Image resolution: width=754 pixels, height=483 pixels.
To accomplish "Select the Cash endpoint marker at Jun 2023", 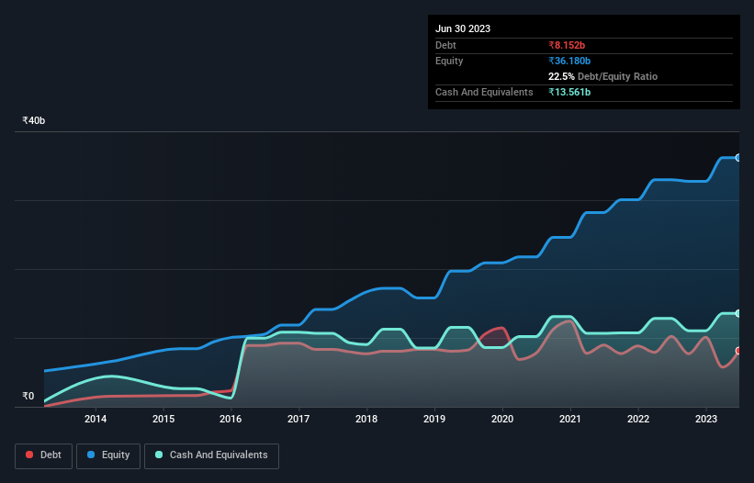I will (738, 313).
